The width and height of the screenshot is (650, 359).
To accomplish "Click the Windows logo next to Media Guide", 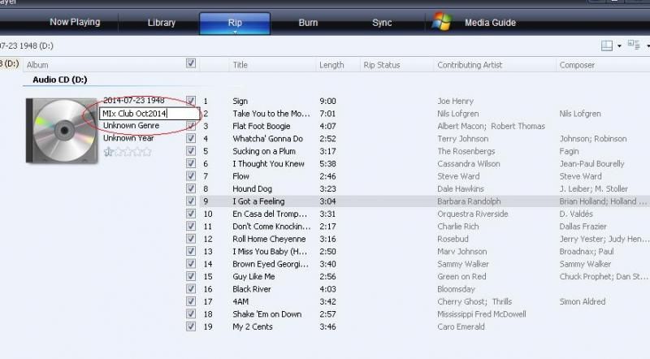I will point(441,22).
